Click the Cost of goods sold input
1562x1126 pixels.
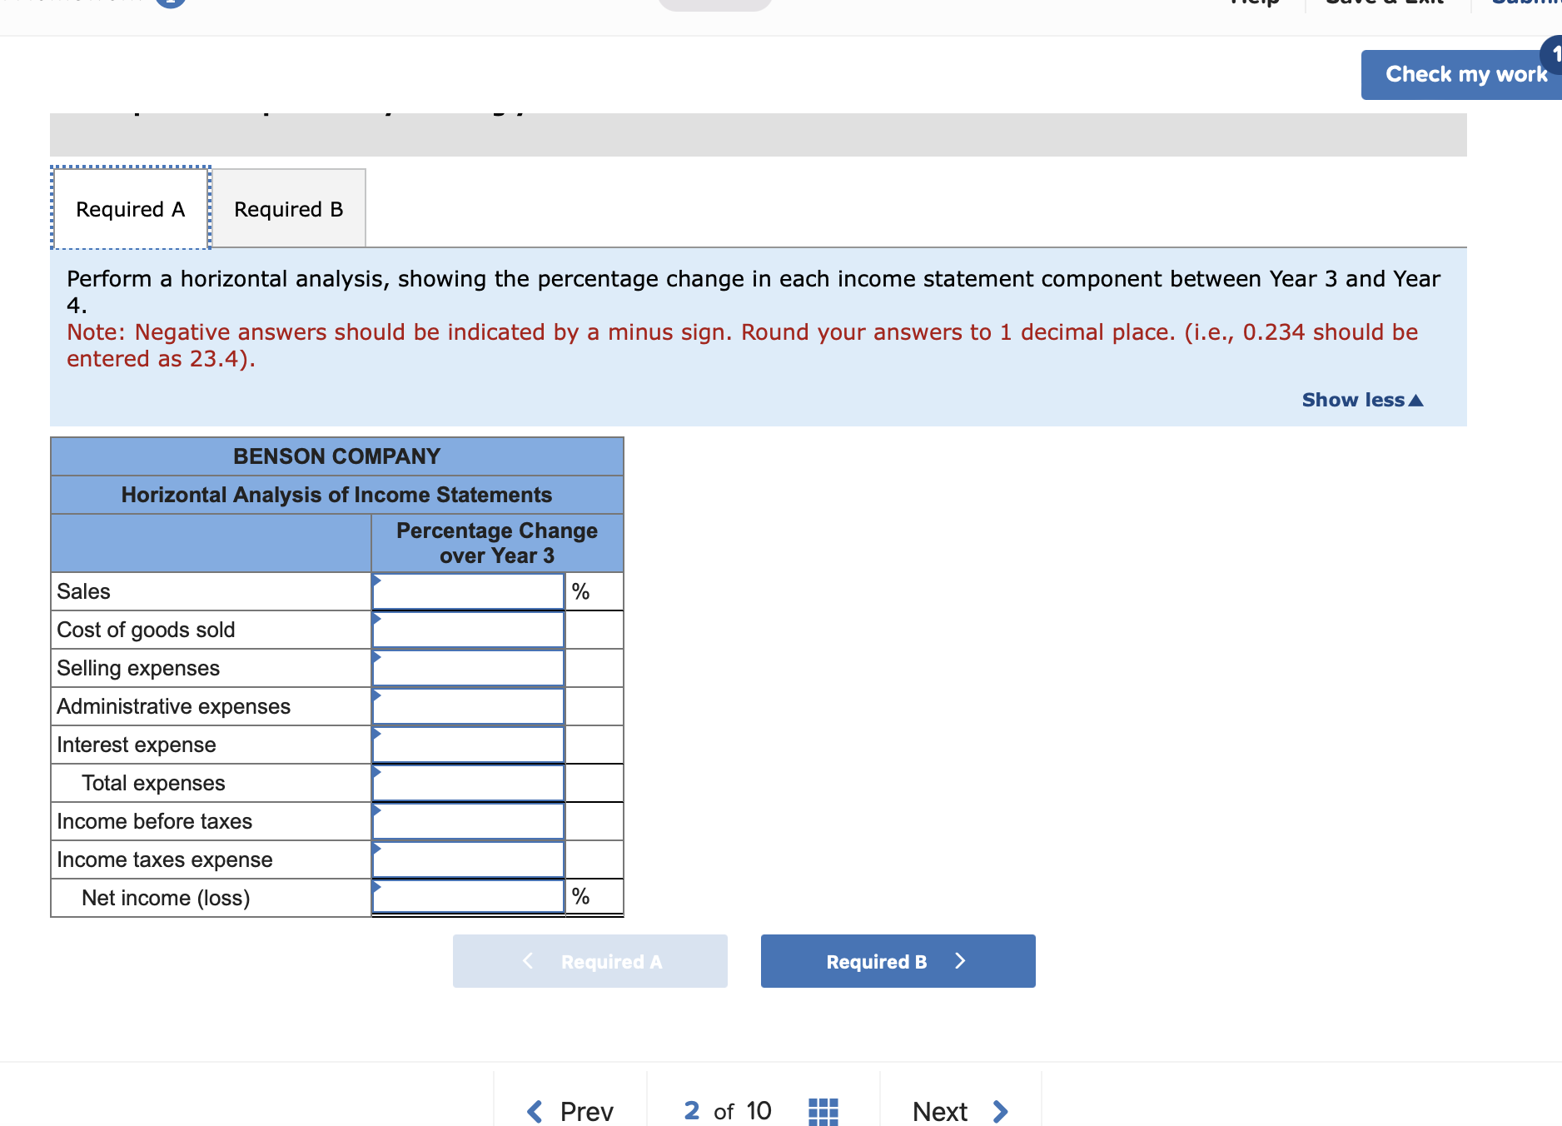click(x=468, y=630)
